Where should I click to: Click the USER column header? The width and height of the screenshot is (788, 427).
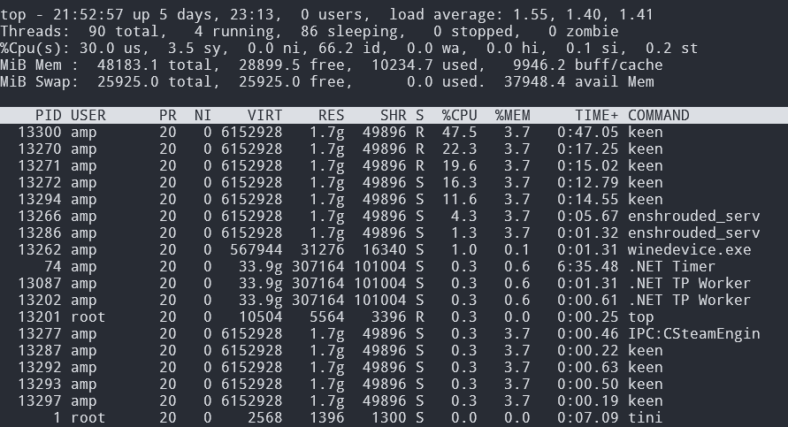(88, 115)
